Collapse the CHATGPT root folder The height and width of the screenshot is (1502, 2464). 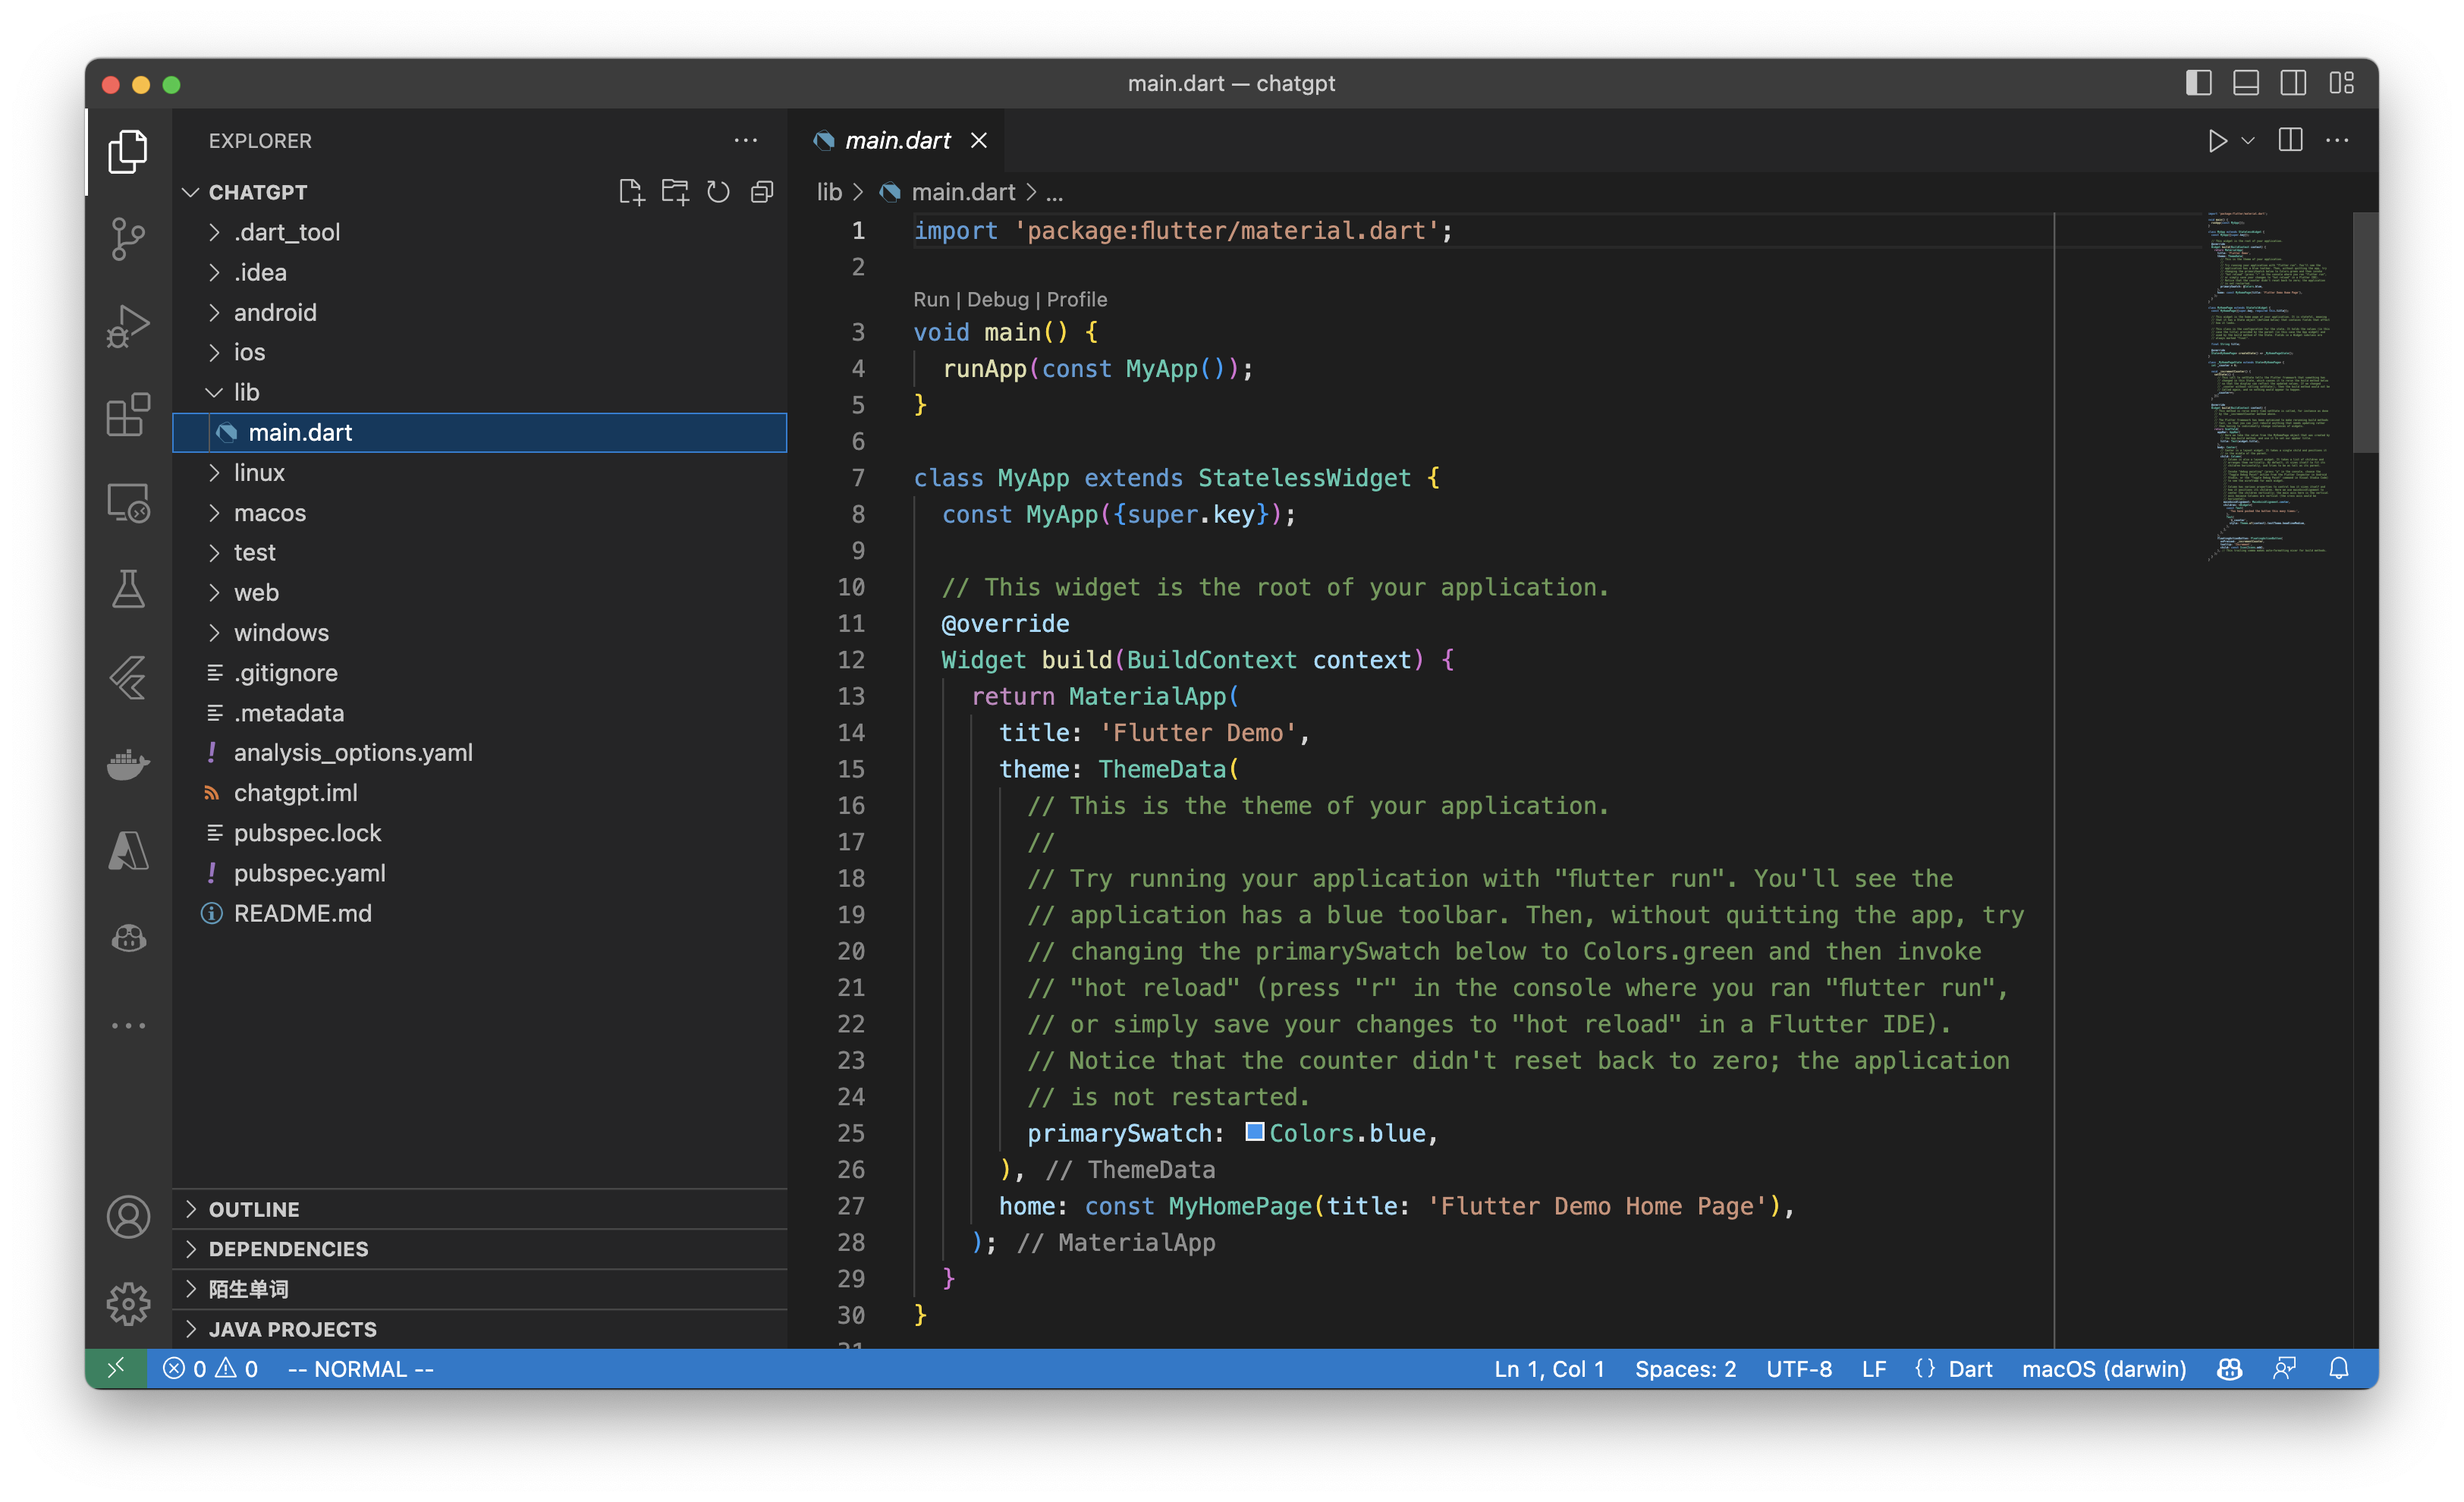[257, 192]
